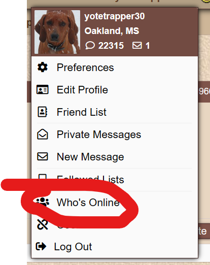This screenshot has width=210, height=265.
Task: Click the speech bubble post count icon
Action: [90, 45]
